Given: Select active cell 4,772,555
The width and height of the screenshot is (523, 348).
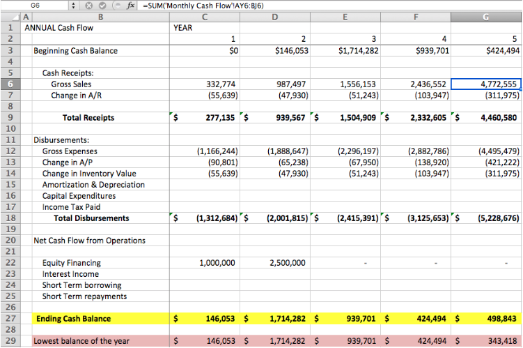Looking at the screenshot, I should tap(486, 84).
